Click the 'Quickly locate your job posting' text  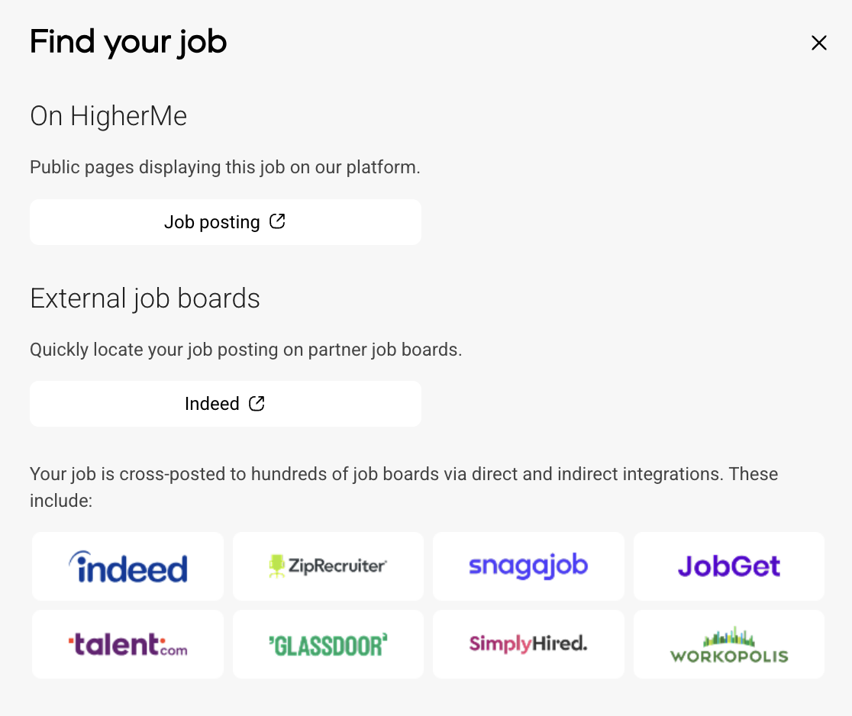[246, 350]
